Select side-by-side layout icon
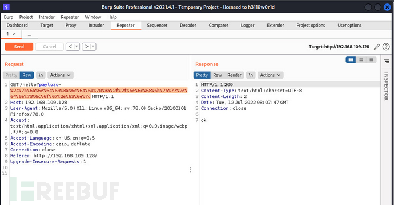This screenshot has width=394, height=205. [x=351, y=60]
